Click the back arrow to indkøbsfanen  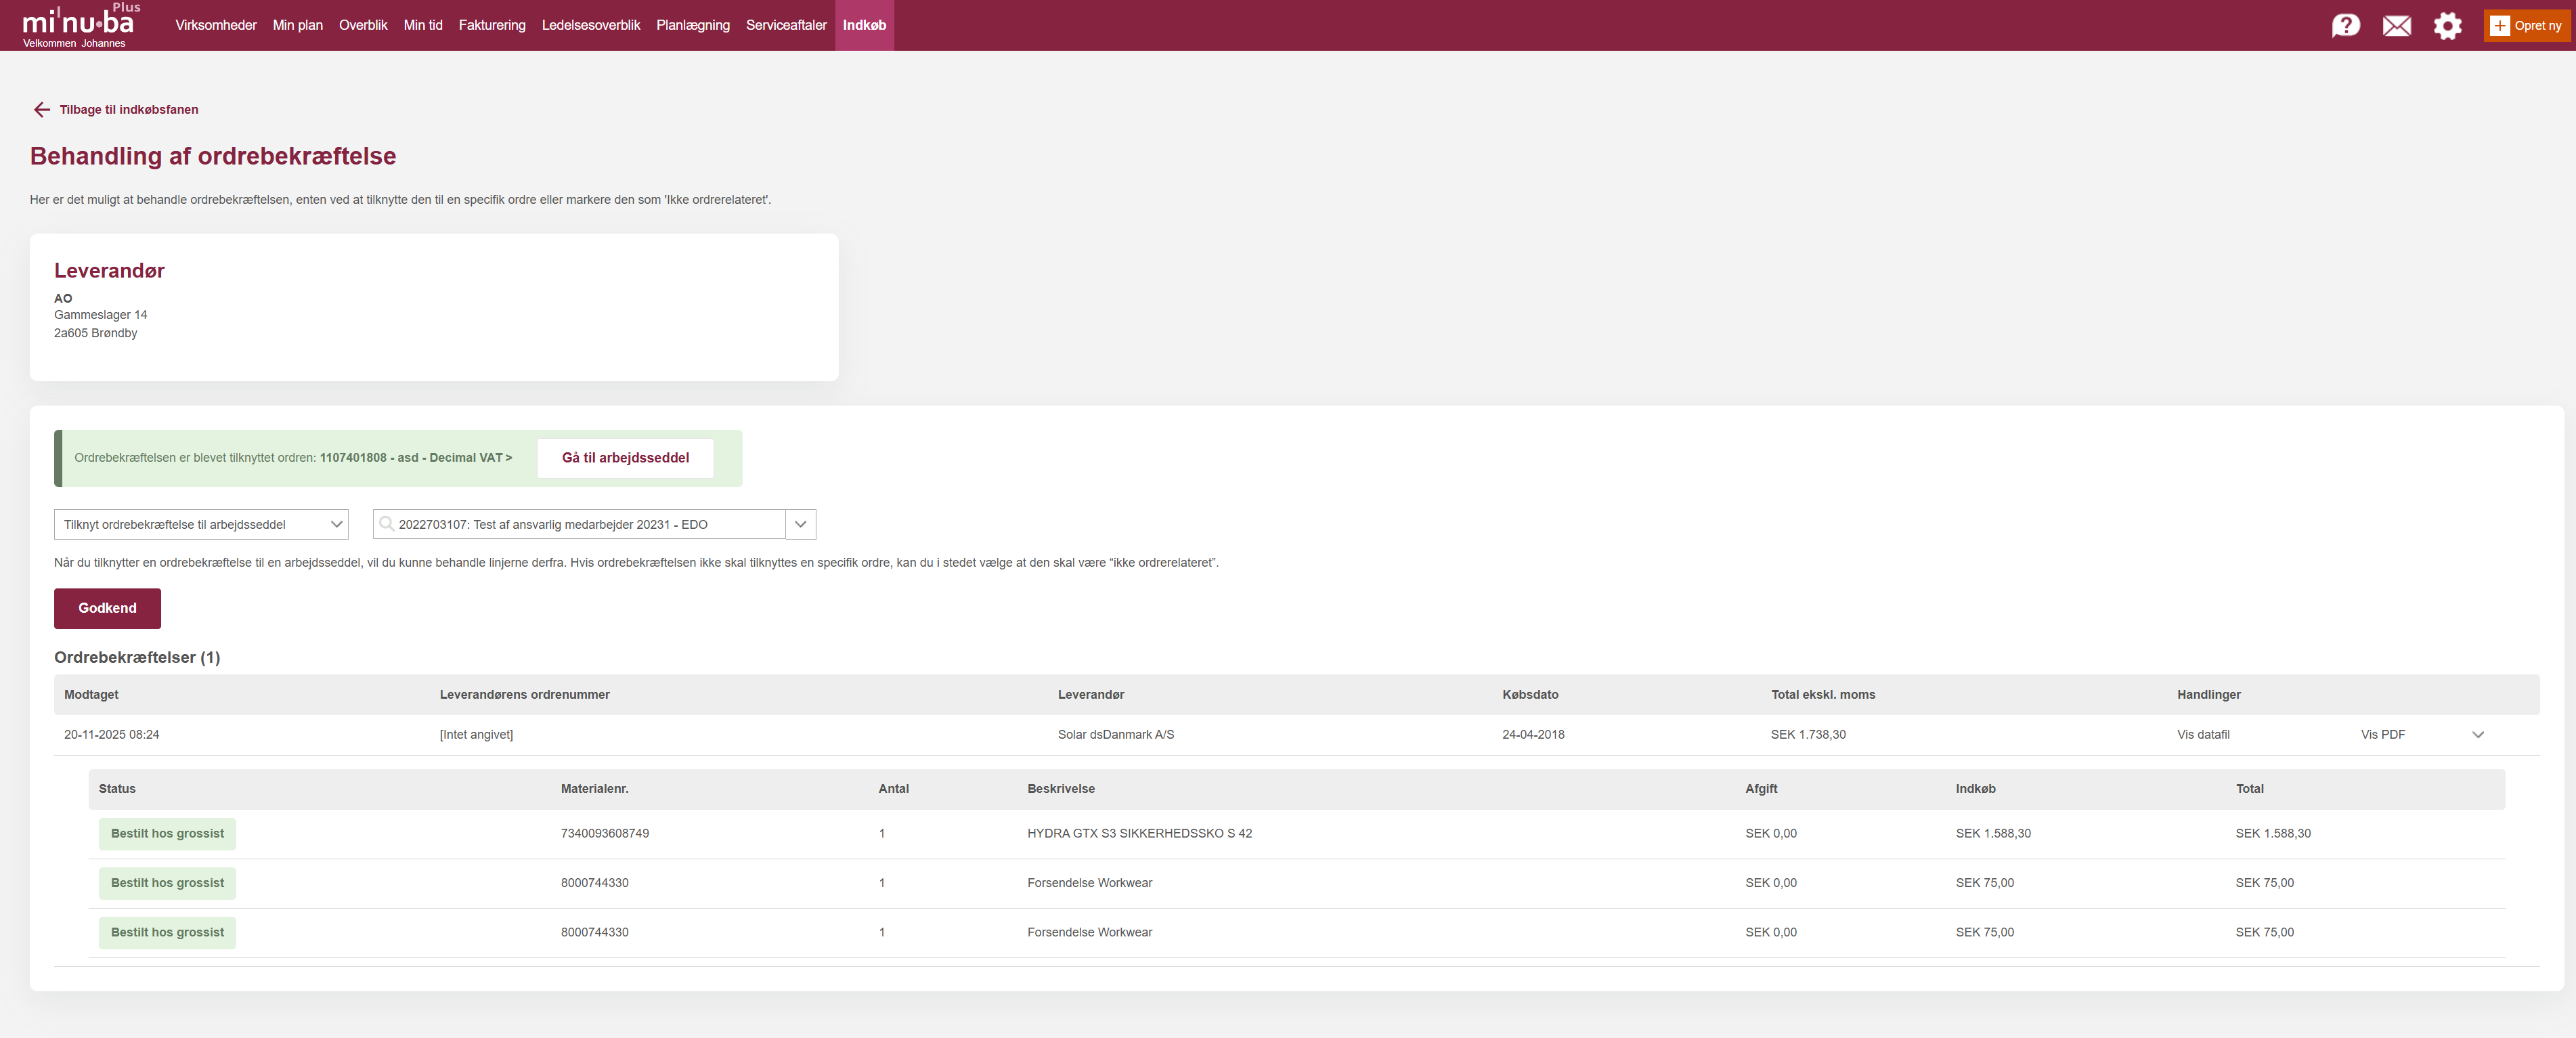coord(41,110)
